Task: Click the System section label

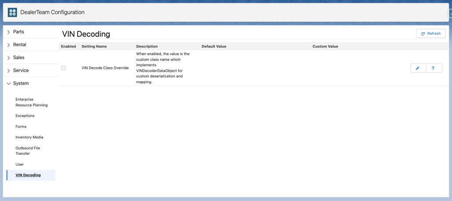Action: point(21,83)
